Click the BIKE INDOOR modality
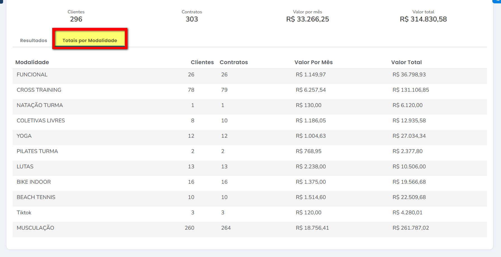This screenshot has height=257, width=501. click(34, 182)
